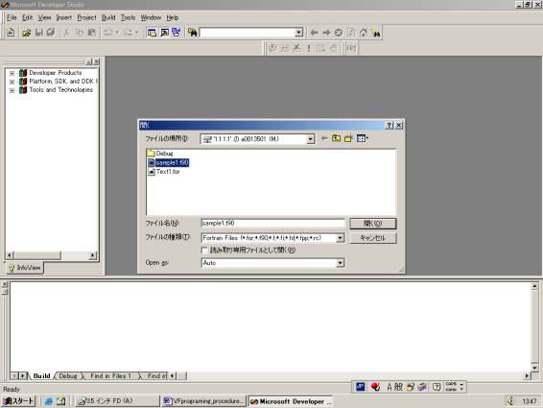
Task: Click the InfoViewer Search binoculars icon
Action: coord(376,33)
